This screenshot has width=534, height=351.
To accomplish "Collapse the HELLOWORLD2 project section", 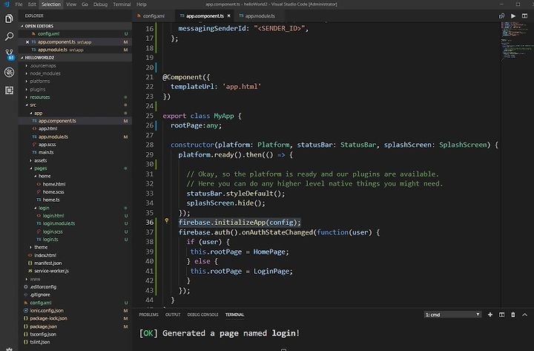I will pos(75,58).
